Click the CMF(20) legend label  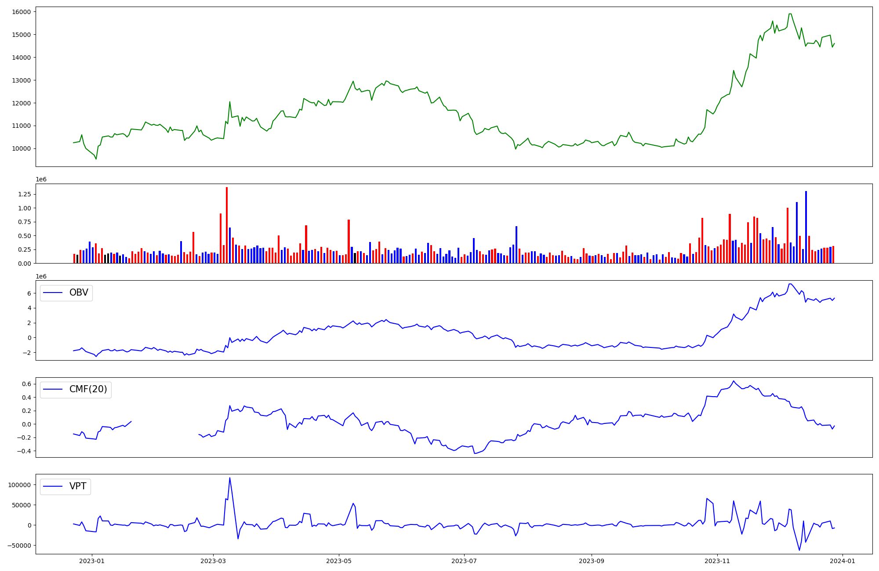coord(88,390)
